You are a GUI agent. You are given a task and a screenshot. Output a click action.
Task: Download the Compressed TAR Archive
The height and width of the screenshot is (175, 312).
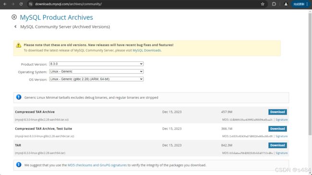[277, 112]
